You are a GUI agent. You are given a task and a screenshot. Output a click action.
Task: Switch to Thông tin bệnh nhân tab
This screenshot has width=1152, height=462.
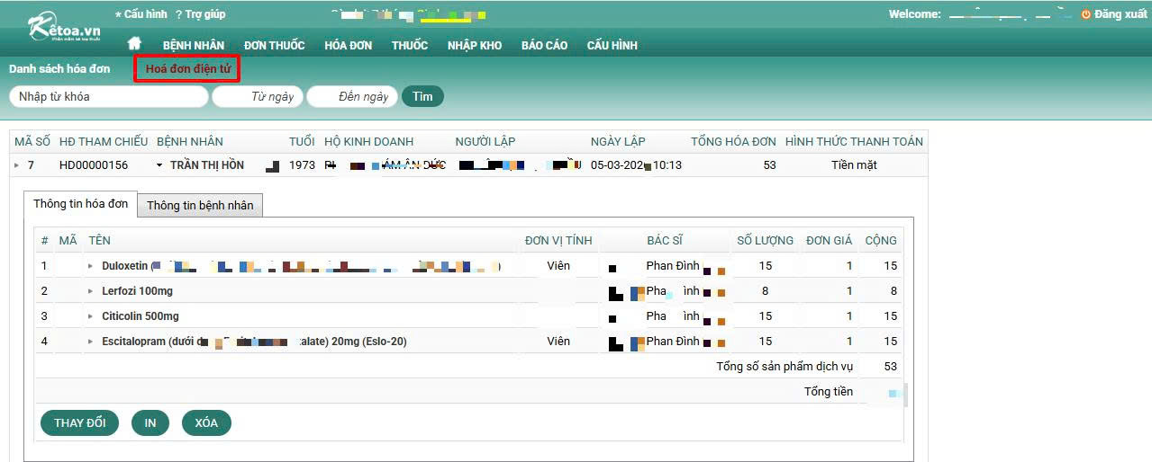coord(200,206)
